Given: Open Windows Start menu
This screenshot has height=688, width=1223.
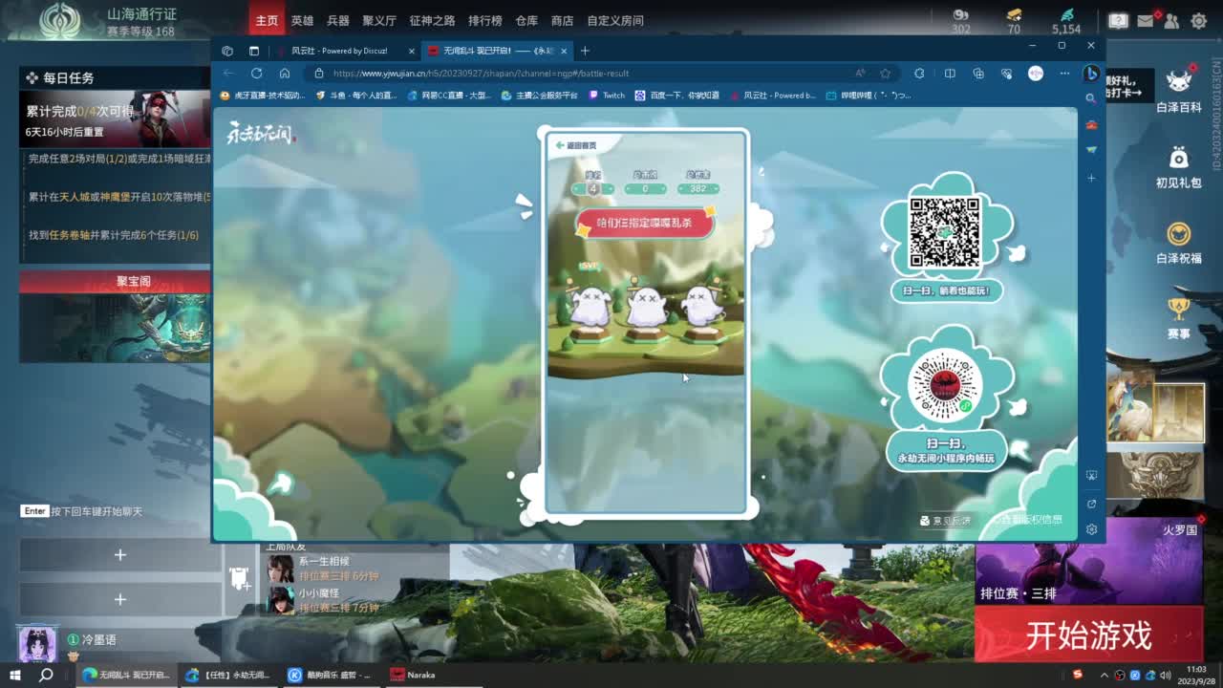Looking at the screenshot, I should point(15,675).
